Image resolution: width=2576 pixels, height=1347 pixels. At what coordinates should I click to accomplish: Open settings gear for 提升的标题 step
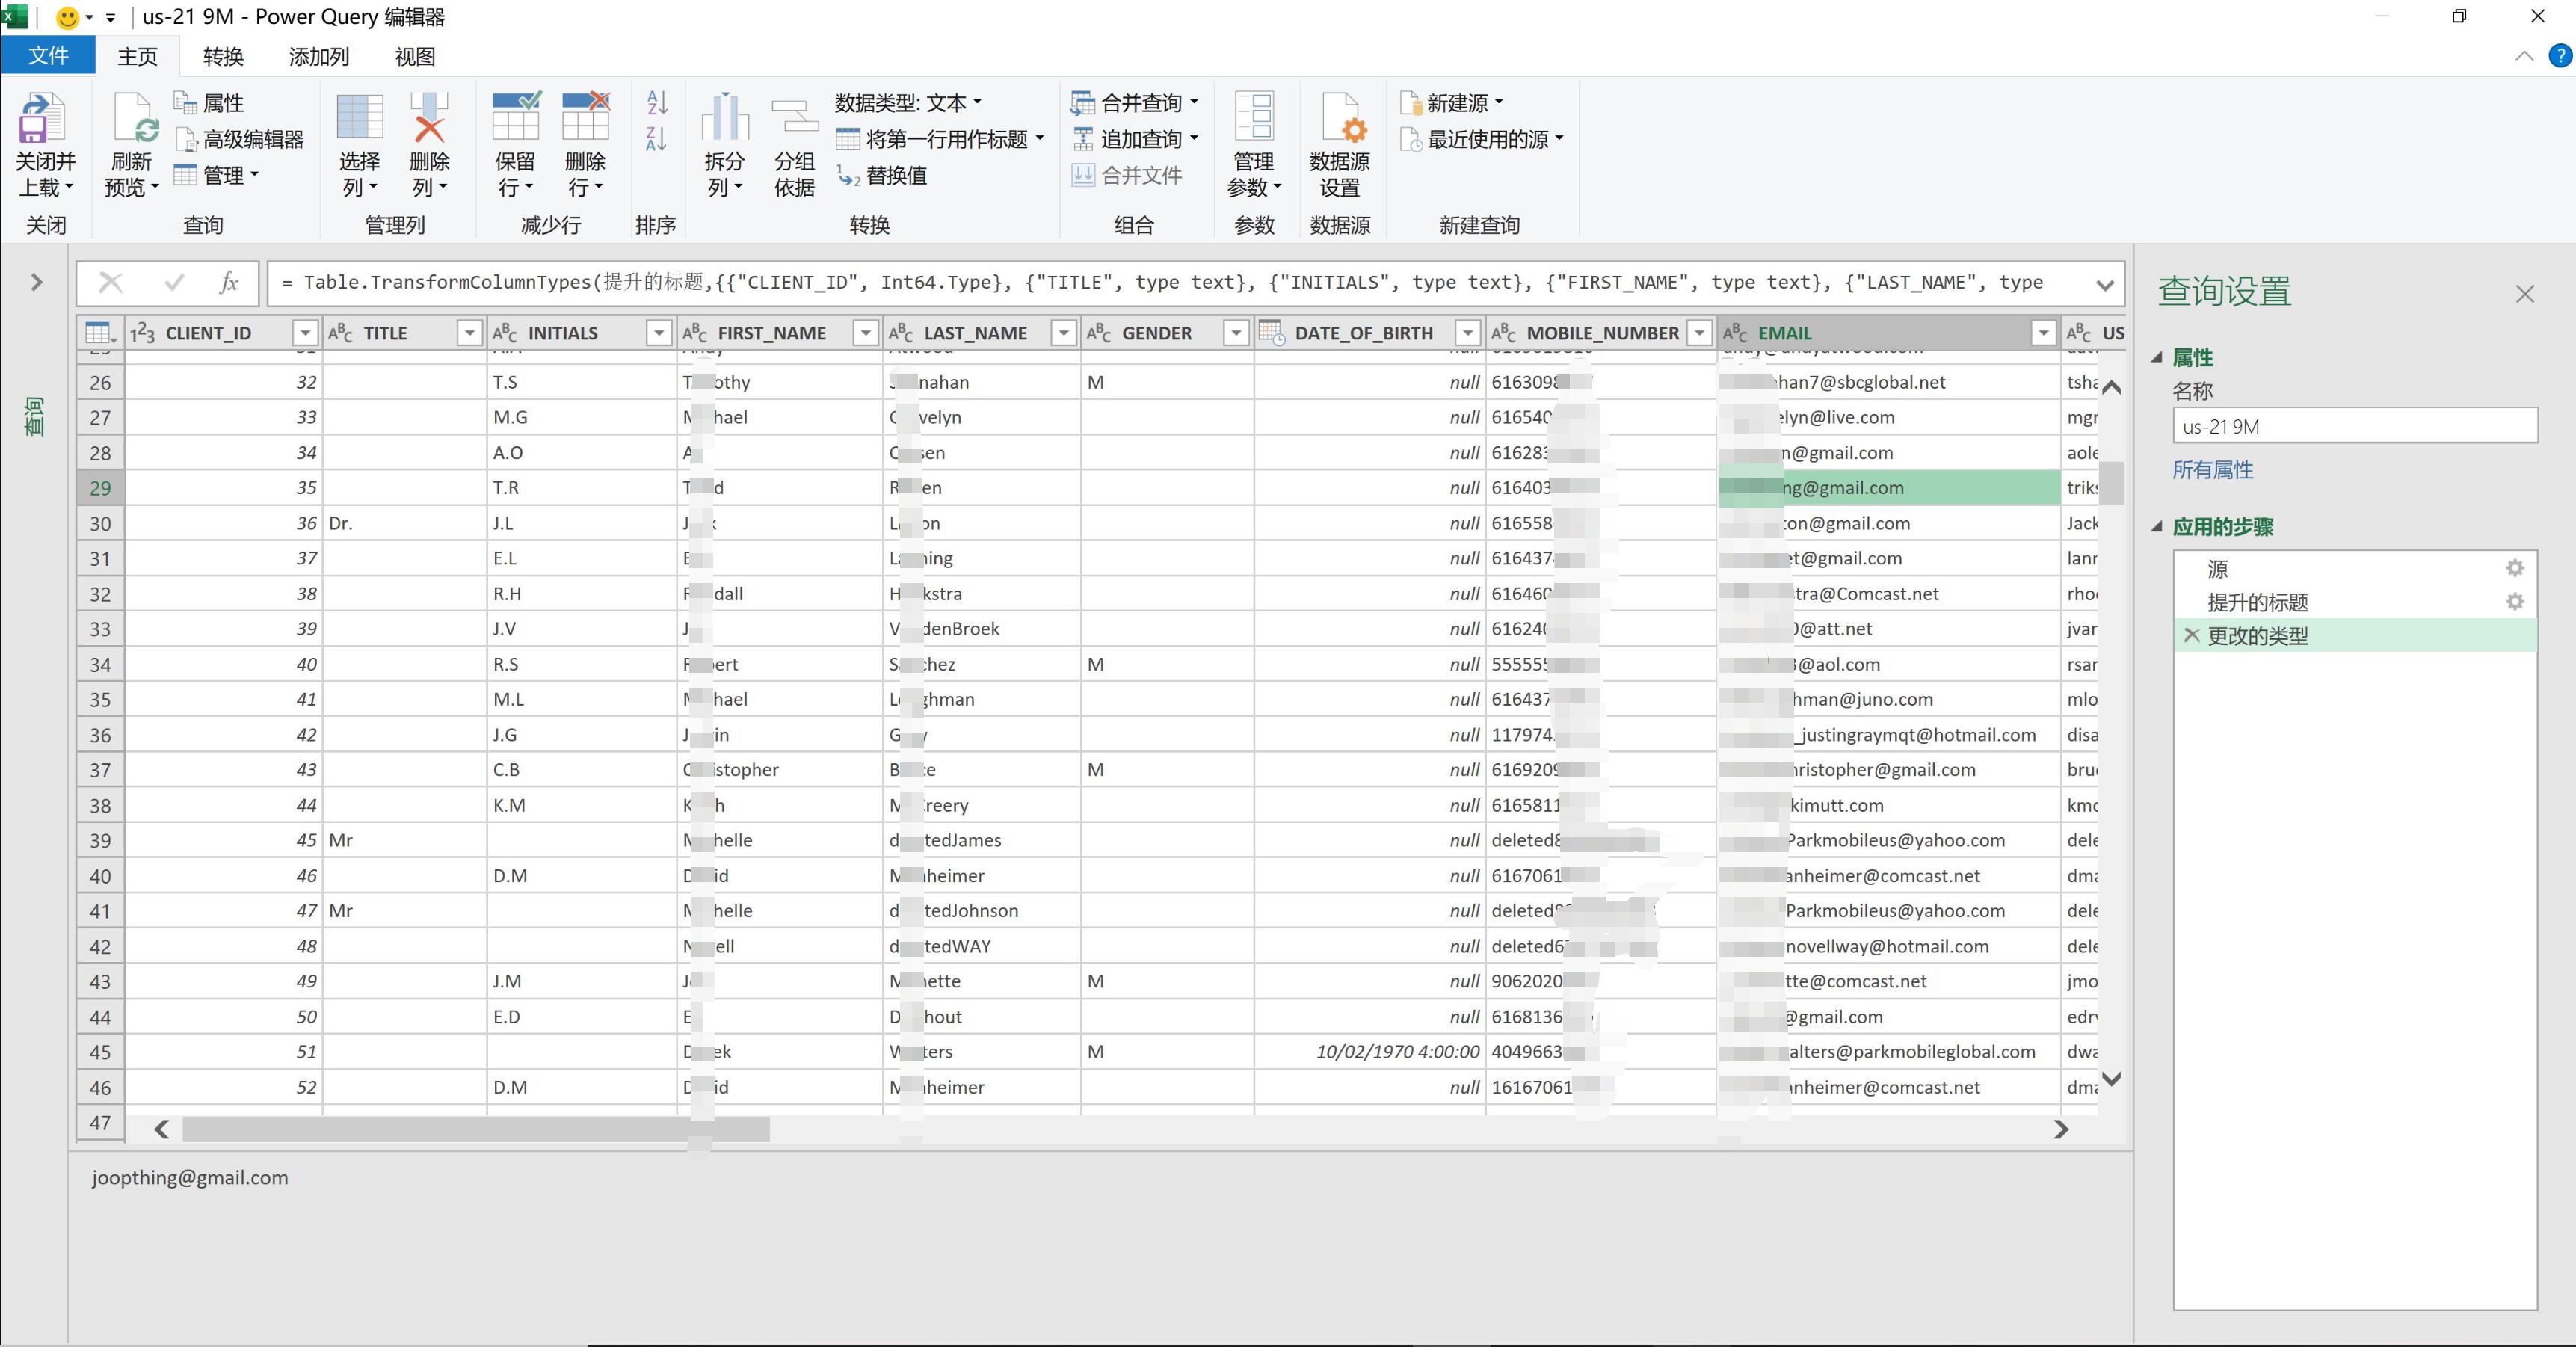pyautogui.click(x=2515, y=601)
